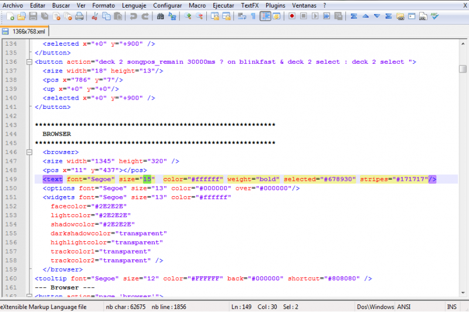Click the Play recorded macro button
The height and width of the screenshot is (312, 469).
(315, 16)
